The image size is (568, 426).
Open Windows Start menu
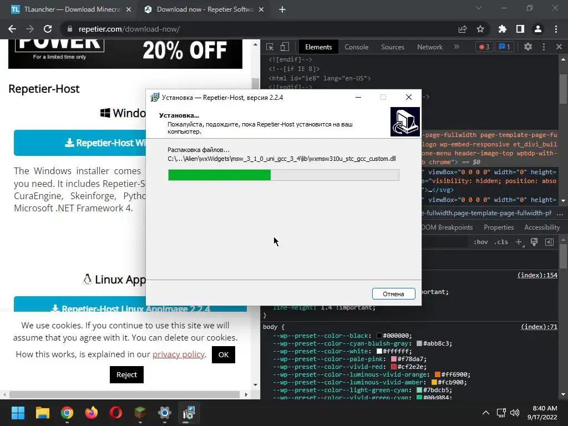pos(18,413)
